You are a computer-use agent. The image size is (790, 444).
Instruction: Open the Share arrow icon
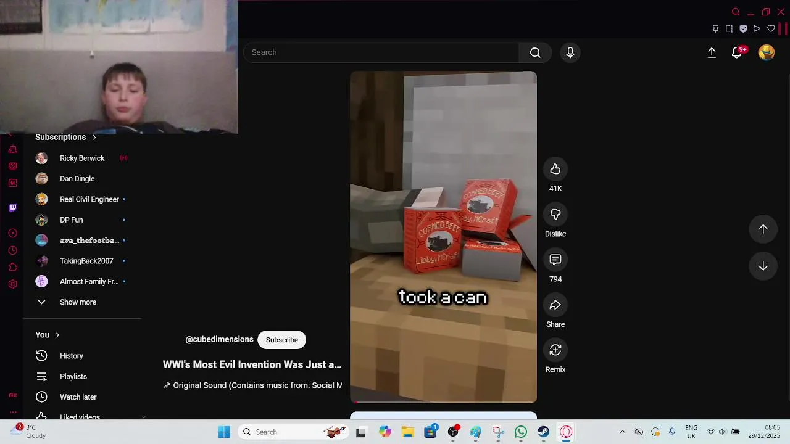[555, 305]
